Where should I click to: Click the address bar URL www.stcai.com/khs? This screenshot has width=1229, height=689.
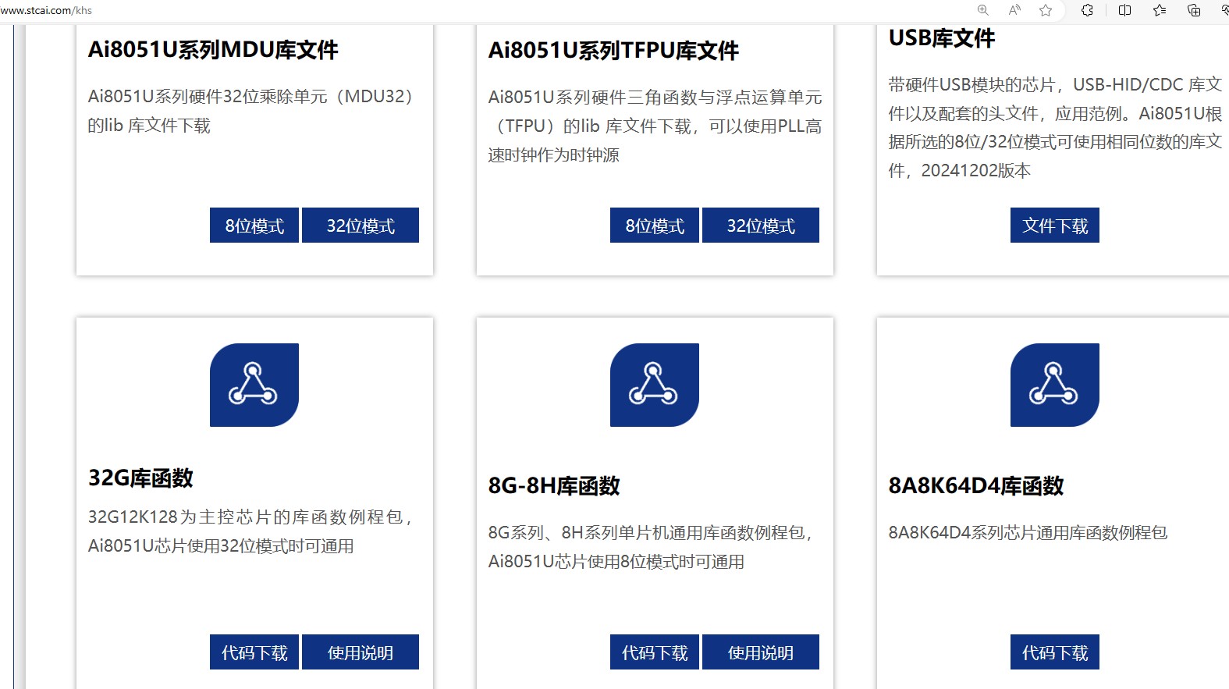click(46, 10)
